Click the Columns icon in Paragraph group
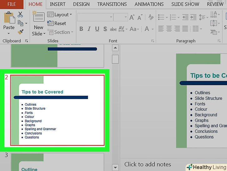The image size is (227, 171). (196, 29)
